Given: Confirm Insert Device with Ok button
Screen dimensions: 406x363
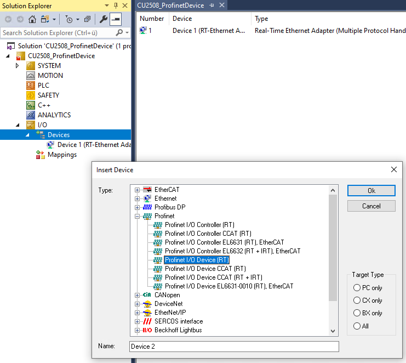Looking at the screenshot, I should point(371,191).
